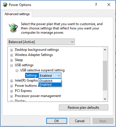Click the settings list scroll up arrow
Image resolution: width=116 pixels, height=127 pixels.
click(105, 50)
